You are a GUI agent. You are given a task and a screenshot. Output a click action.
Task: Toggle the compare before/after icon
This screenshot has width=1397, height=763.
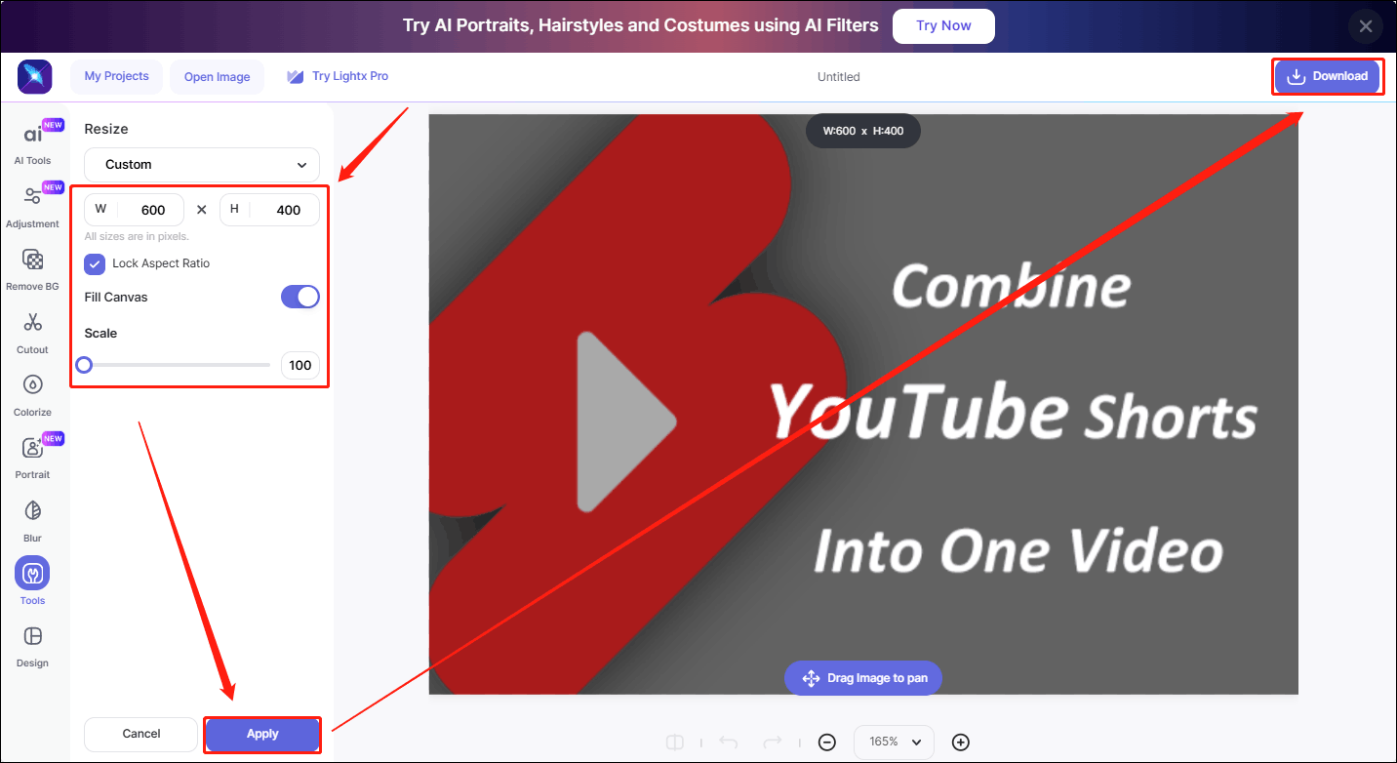click(x=674, y=743)
